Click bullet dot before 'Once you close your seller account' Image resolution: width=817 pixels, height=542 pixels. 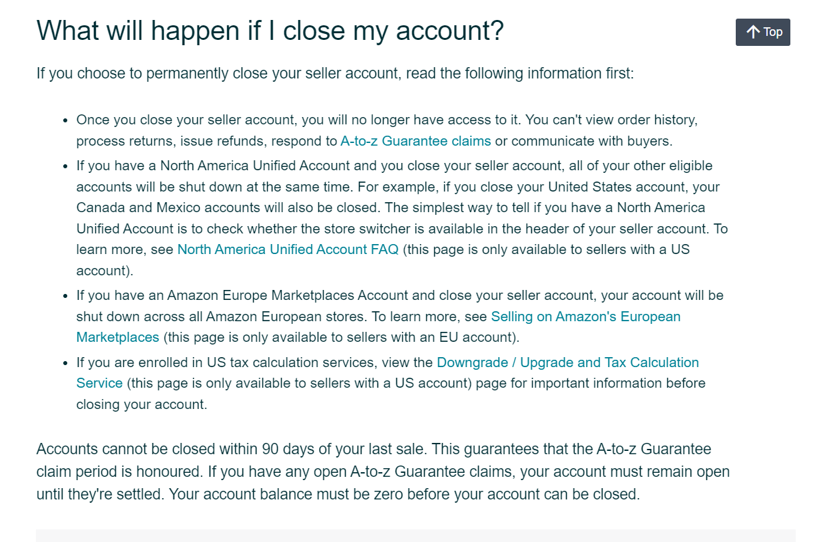click(65, 120)
